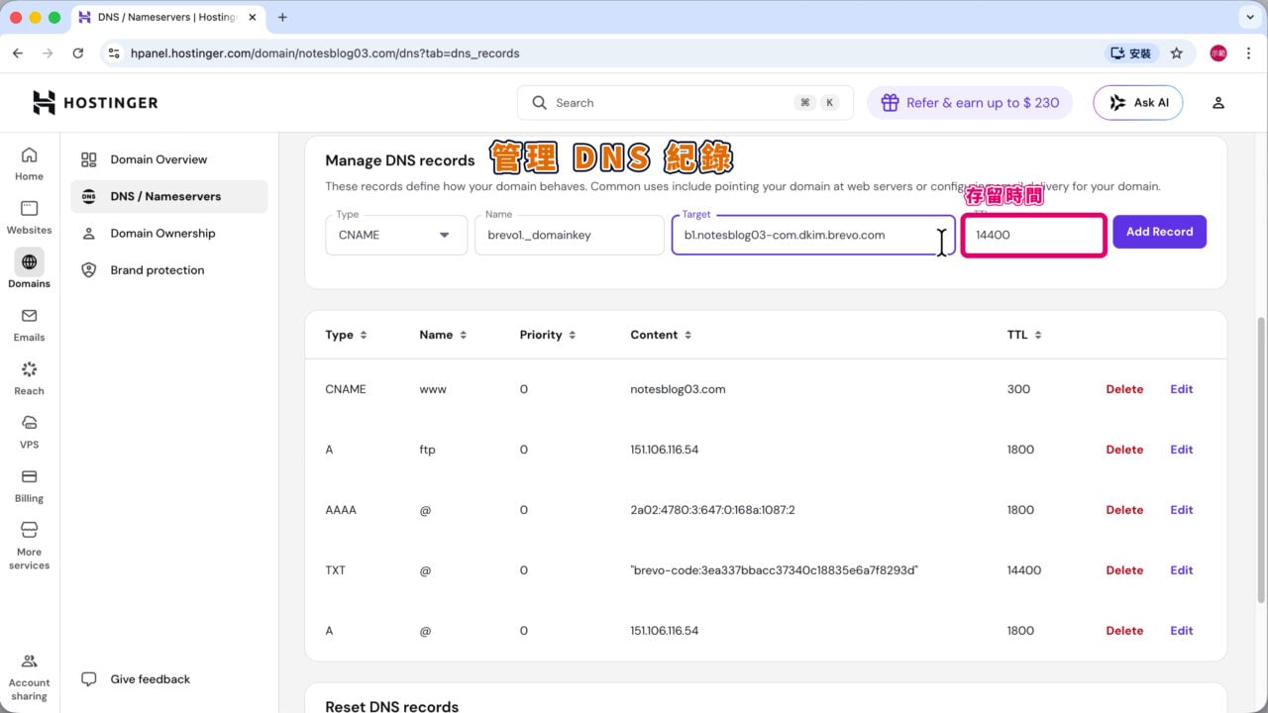The width and height of the screenshot is (1268, 713).
Task: Edit the CNAME www record
Action: point(1182,389)
